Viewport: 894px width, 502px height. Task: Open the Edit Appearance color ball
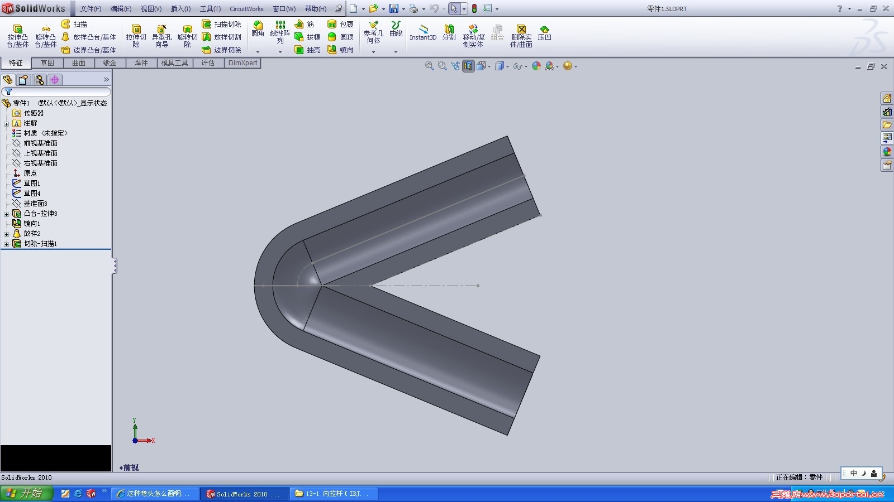[x=536, y=66]
